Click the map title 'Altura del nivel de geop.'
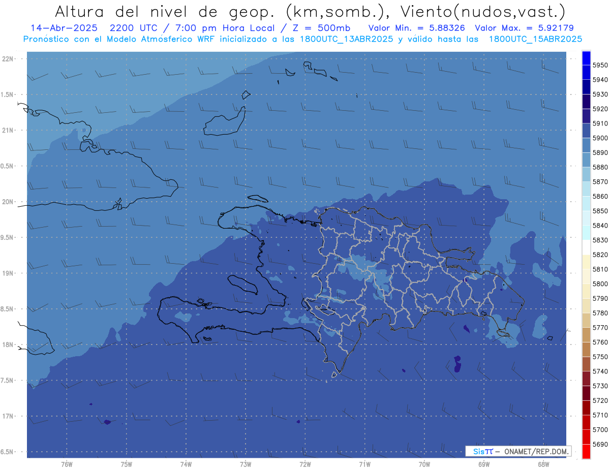 164,12
